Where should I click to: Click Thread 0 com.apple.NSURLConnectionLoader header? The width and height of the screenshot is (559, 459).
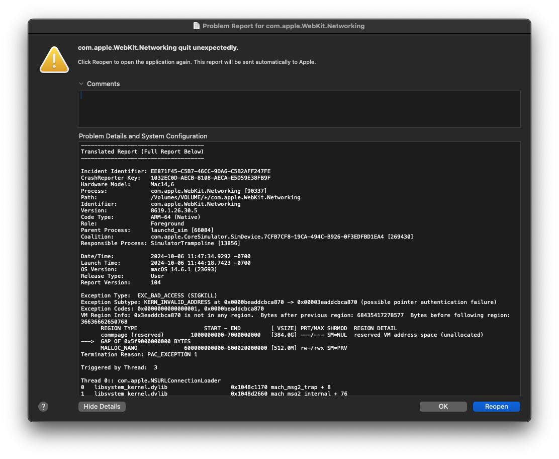tap(151, 381)
